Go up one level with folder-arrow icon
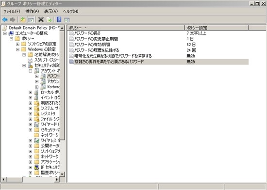 [x=23, y=20]
